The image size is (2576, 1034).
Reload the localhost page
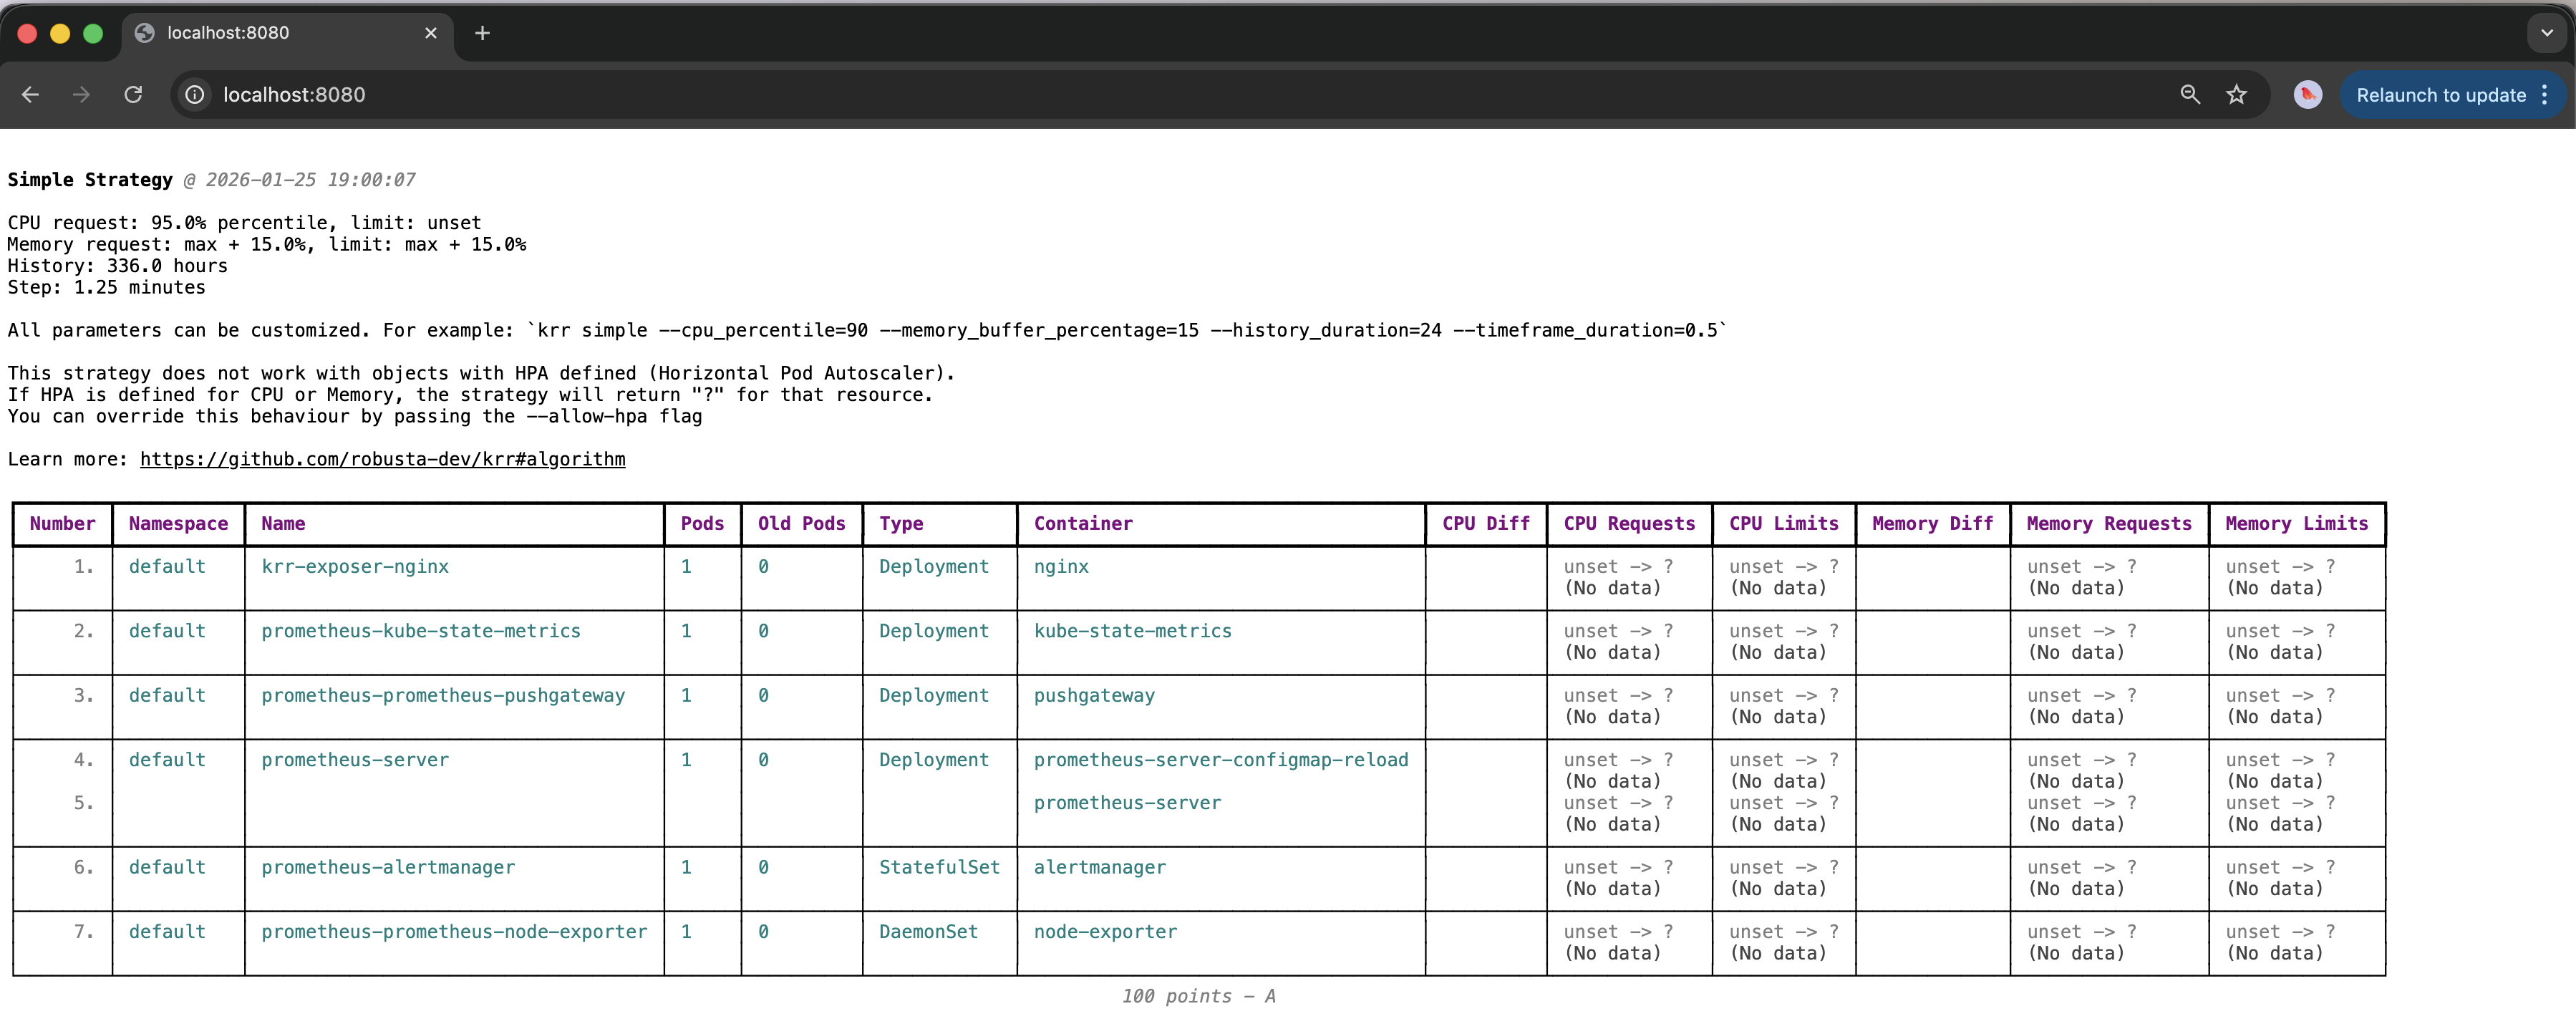click(133, 94)
